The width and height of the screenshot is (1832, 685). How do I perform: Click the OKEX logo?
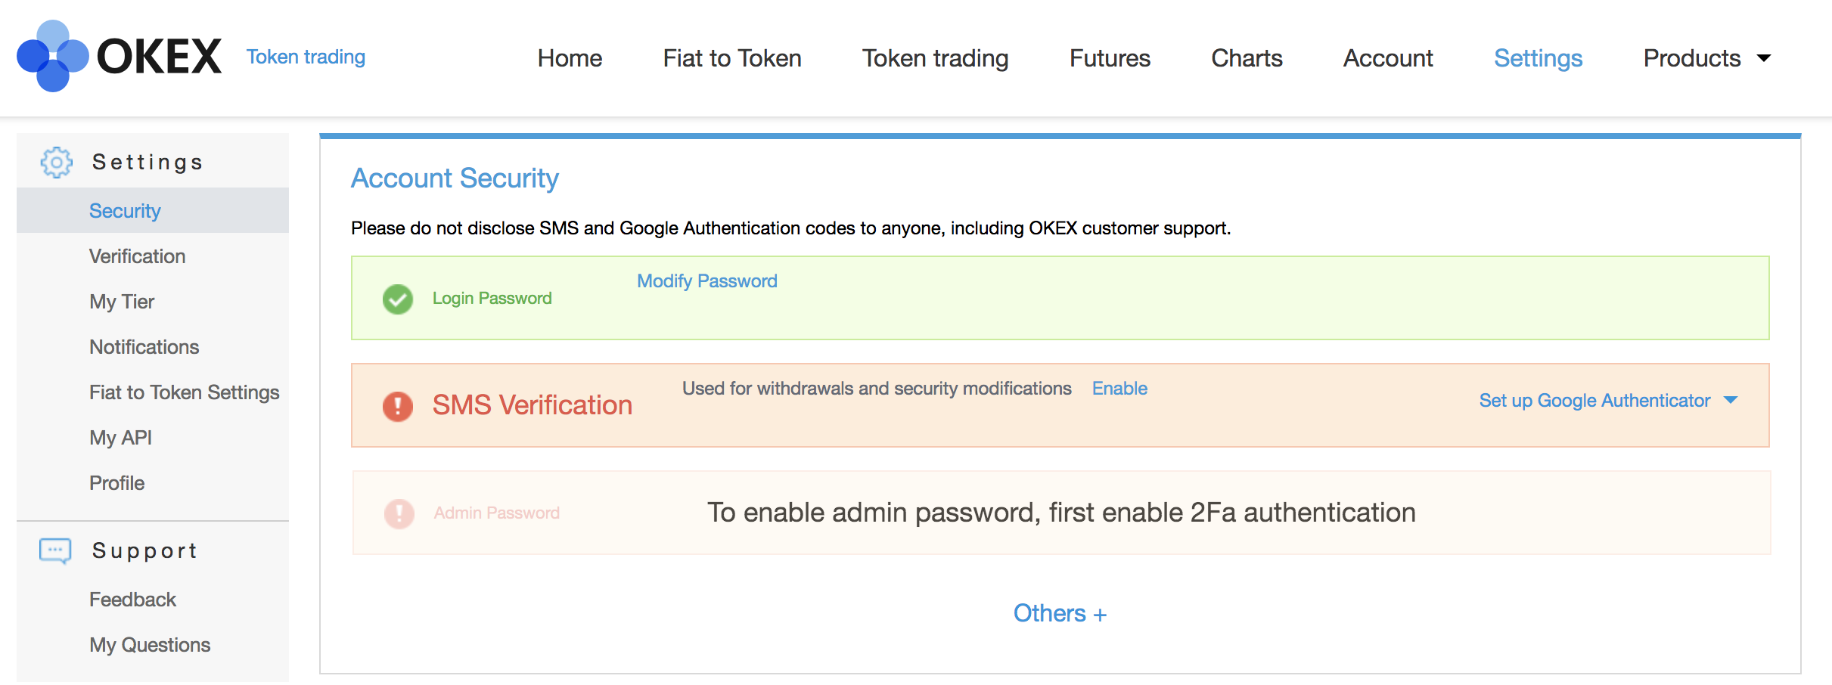[119, 56]
